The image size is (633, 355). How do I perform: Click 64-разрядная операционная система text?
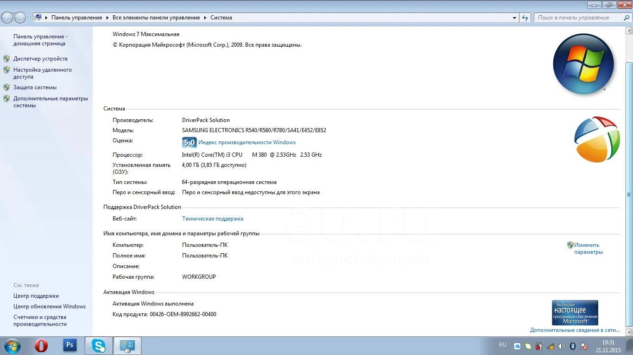coord(229,182)
